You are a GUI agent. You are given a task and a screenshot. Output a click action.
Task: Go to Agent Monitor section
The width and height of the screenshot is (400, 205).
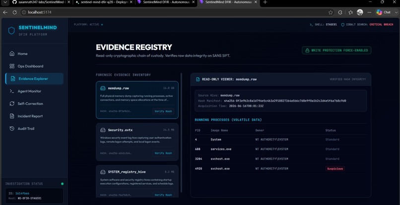[34, 91]
